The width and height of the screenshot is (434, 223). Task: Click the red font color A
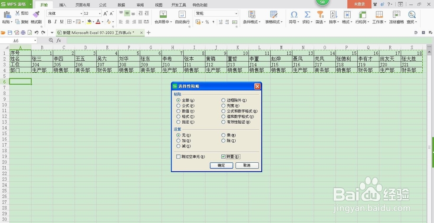98,22
